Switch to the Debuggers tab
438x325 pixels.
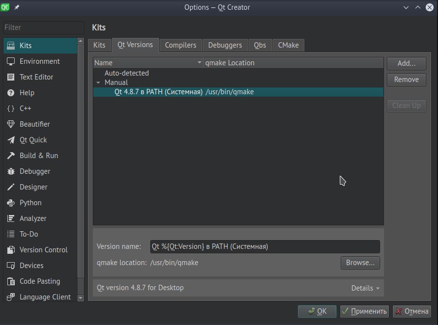[225, 45]
